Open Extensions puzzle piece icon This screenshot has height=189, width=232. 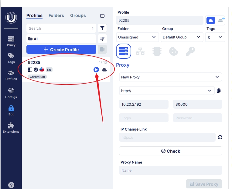tap(11, 128)
